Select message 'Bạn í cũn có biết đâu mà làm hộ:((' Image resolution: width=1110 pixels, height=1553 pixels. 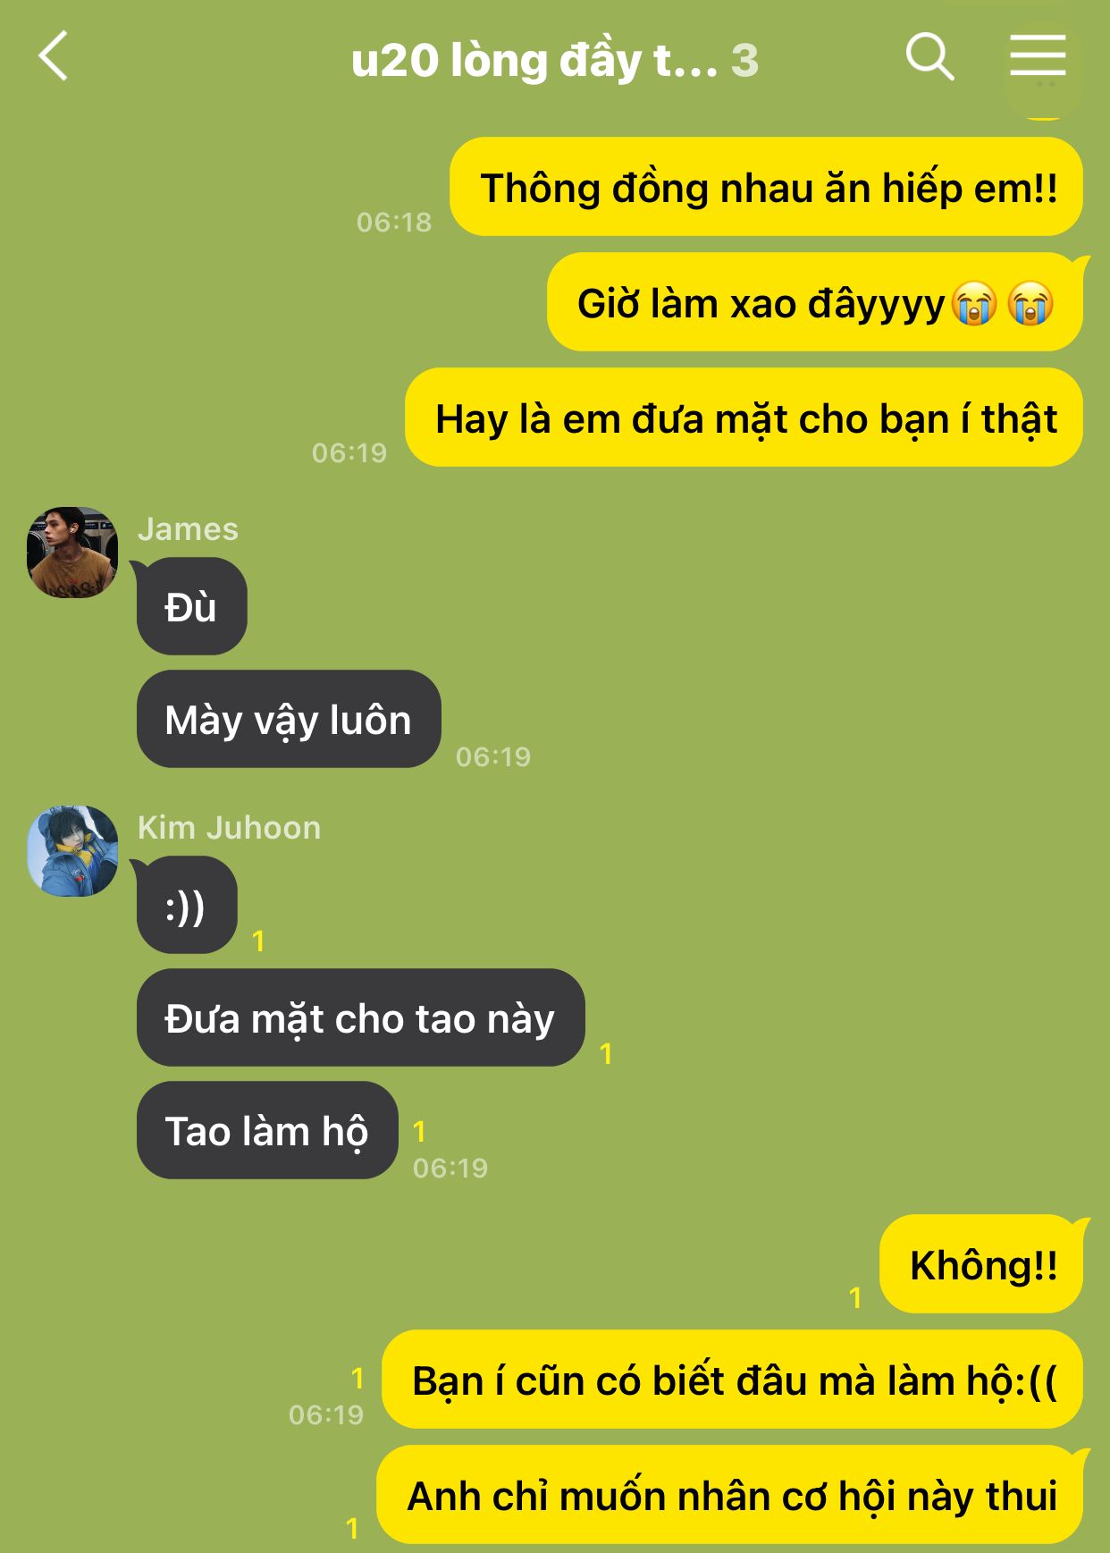(732, 1380)
